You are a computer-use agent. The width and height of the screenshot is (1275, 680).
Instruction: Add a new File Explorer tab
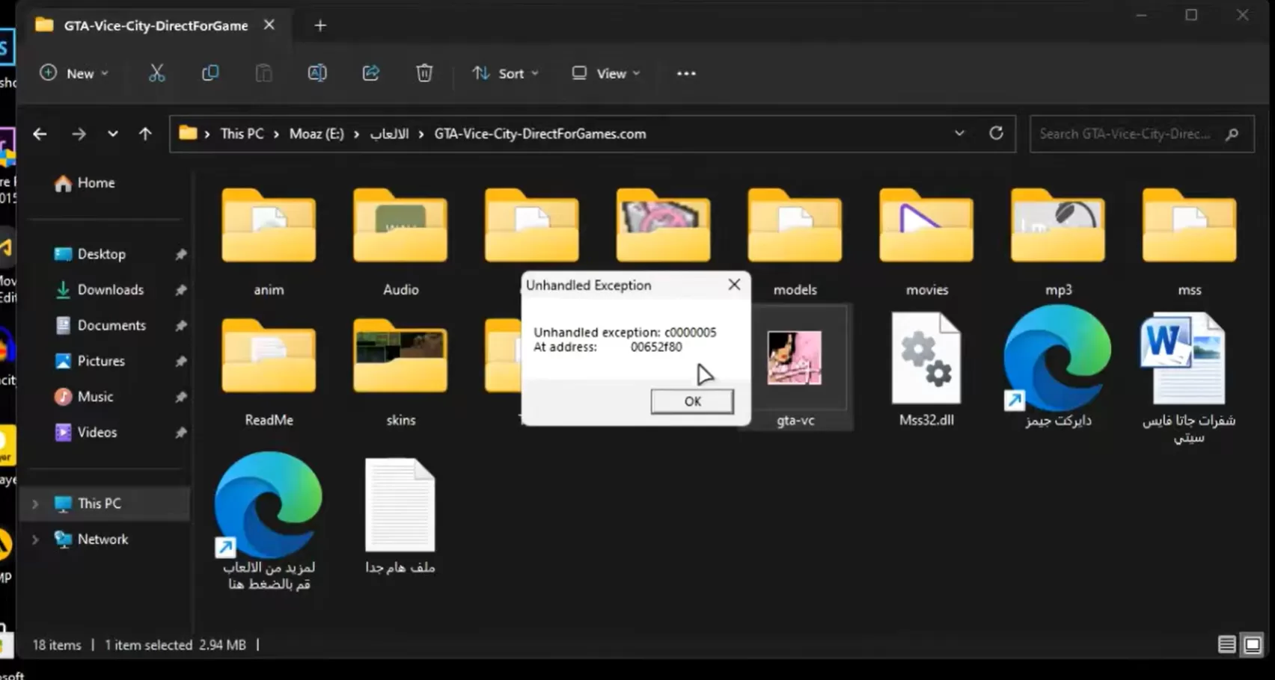click(320, 25)
